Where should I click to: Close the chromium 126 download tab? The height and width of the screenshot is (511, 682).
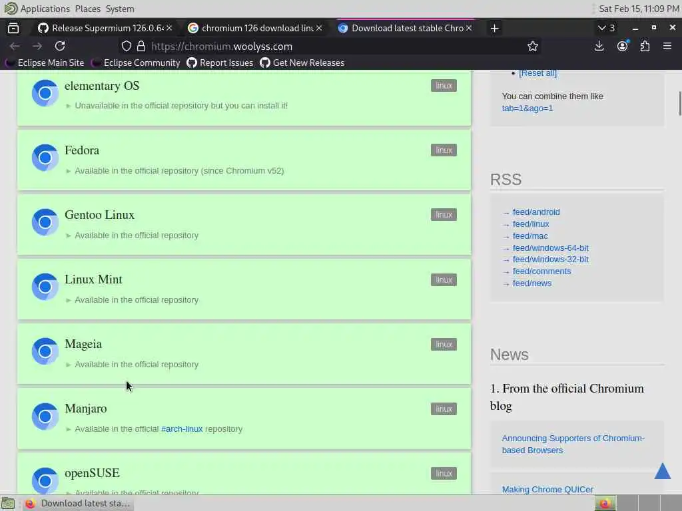click(319, 28)
